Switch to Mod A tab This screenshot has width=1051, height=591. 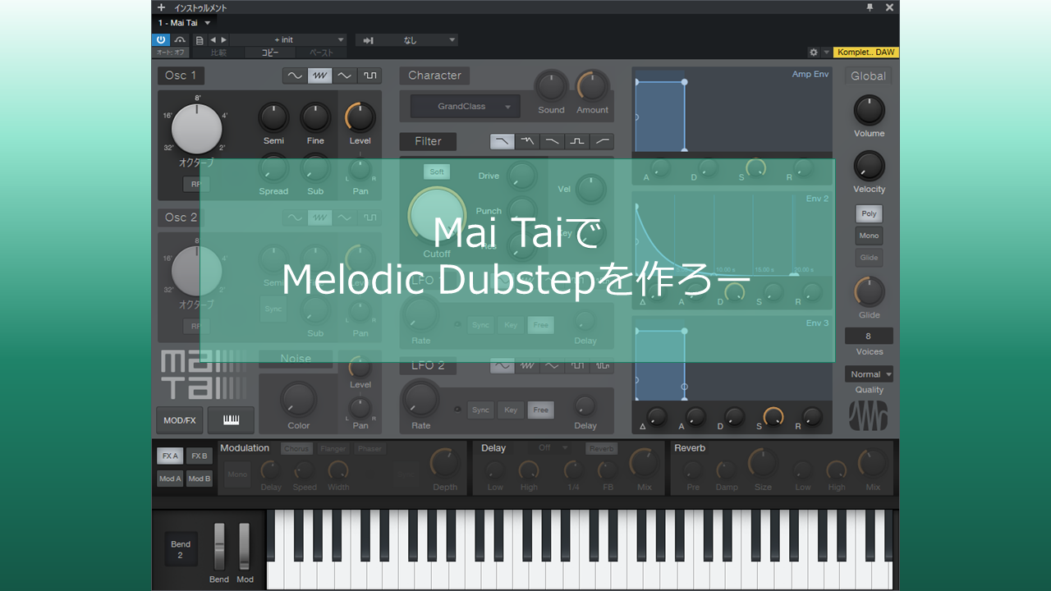point(170,479)
